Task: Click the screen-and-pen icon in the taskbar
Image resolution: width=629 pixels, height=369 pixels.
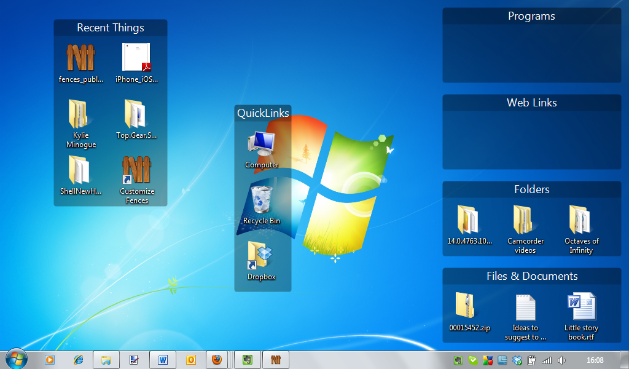Action: tap(135, 360)
